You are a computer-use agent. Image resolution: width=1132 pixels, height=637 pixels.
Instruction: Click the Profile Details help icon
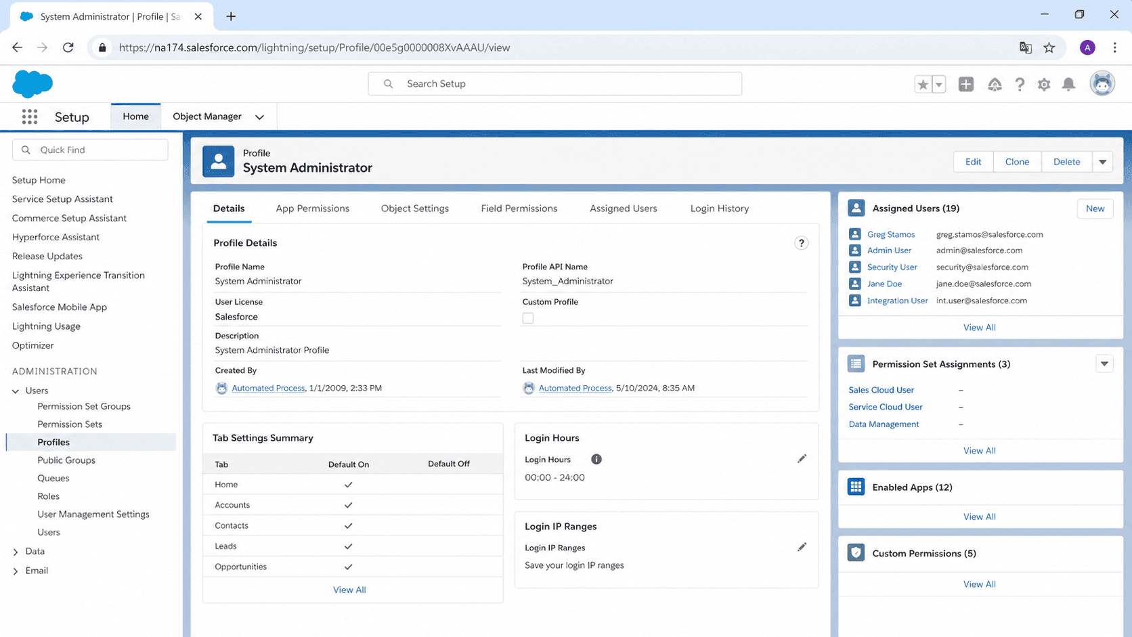coord(801,243)
